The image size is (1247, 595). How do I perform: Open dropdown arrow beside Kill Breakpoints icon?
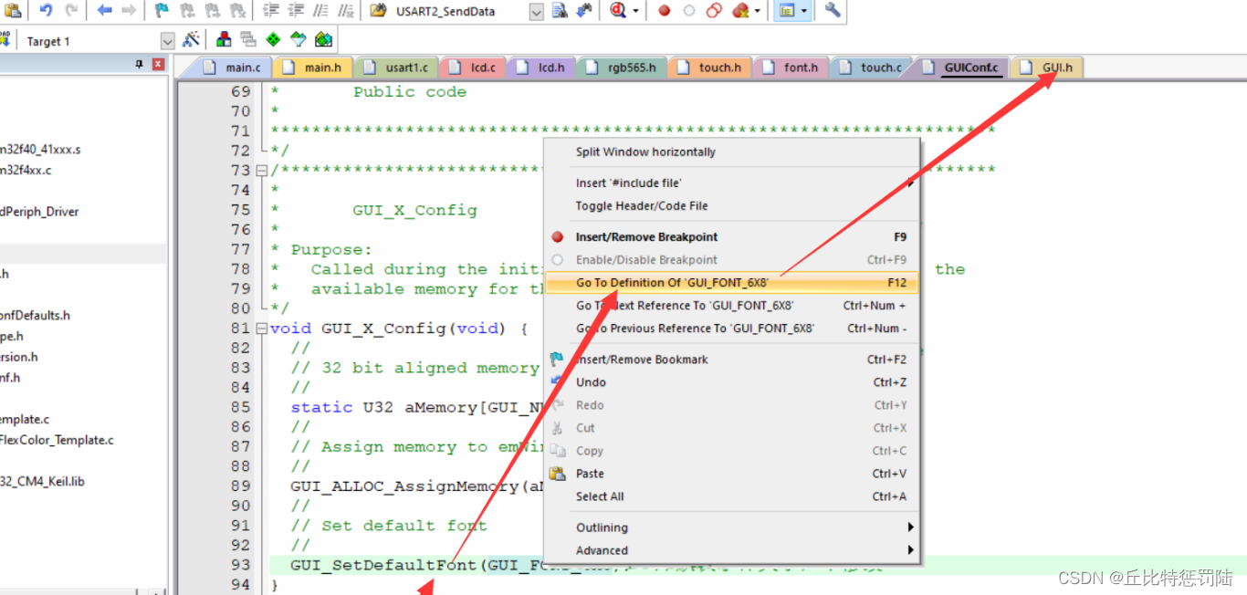(757, 11)
